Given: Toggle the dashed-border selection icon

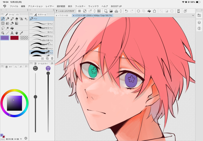Looking at the screenshot, I should (x=172, y=11).
